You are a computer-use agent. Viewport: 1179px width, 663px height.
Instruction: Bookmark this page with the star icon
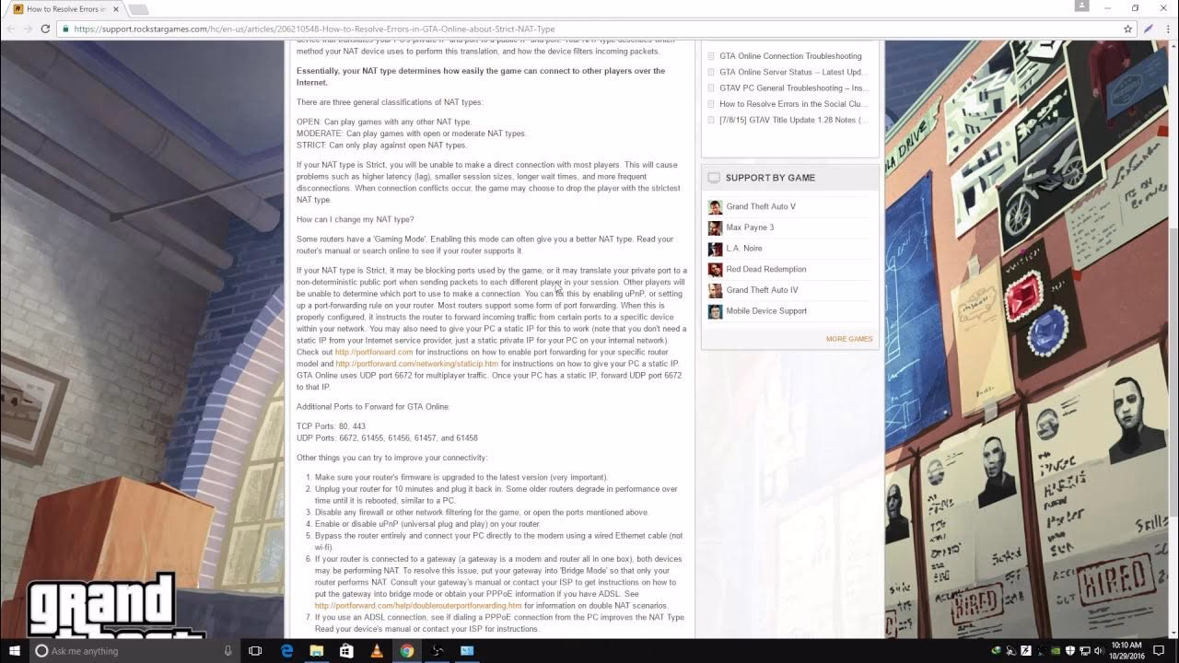[1127, 29]
